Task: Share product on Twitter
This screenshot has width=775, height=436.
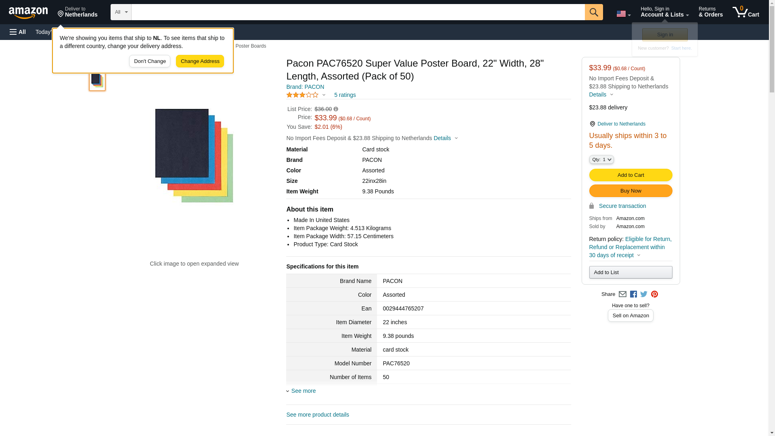Action: pyautogui.click(x=644, y=294)
